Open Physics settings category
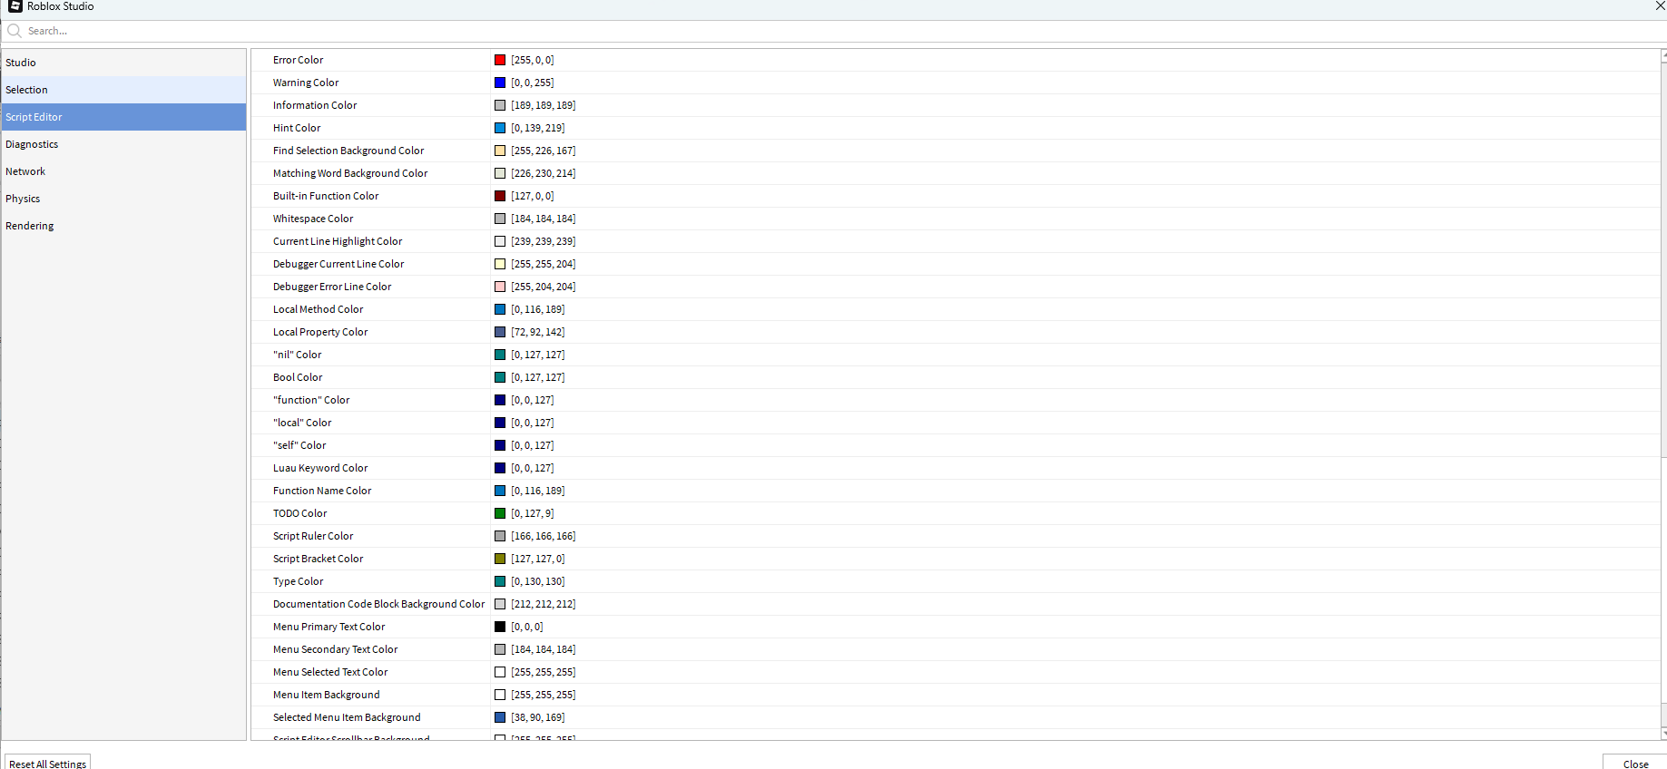The image size is (1667, 769). (123, 199)
